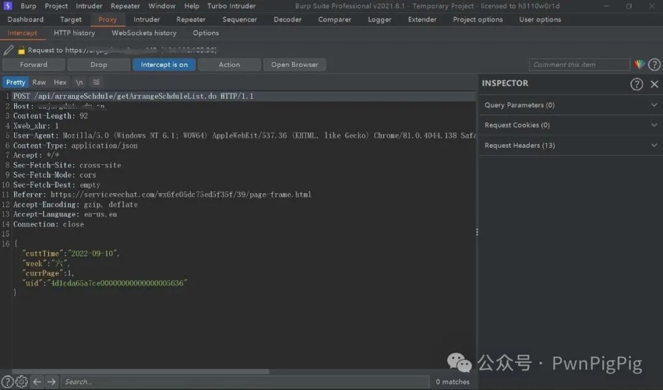Switch to Raw view

[39, 82]
